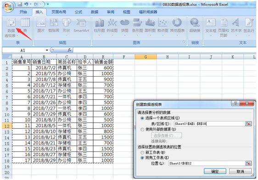
Task: Open the Page Layout (页面布局) tab
Action: tap(59, 12)
